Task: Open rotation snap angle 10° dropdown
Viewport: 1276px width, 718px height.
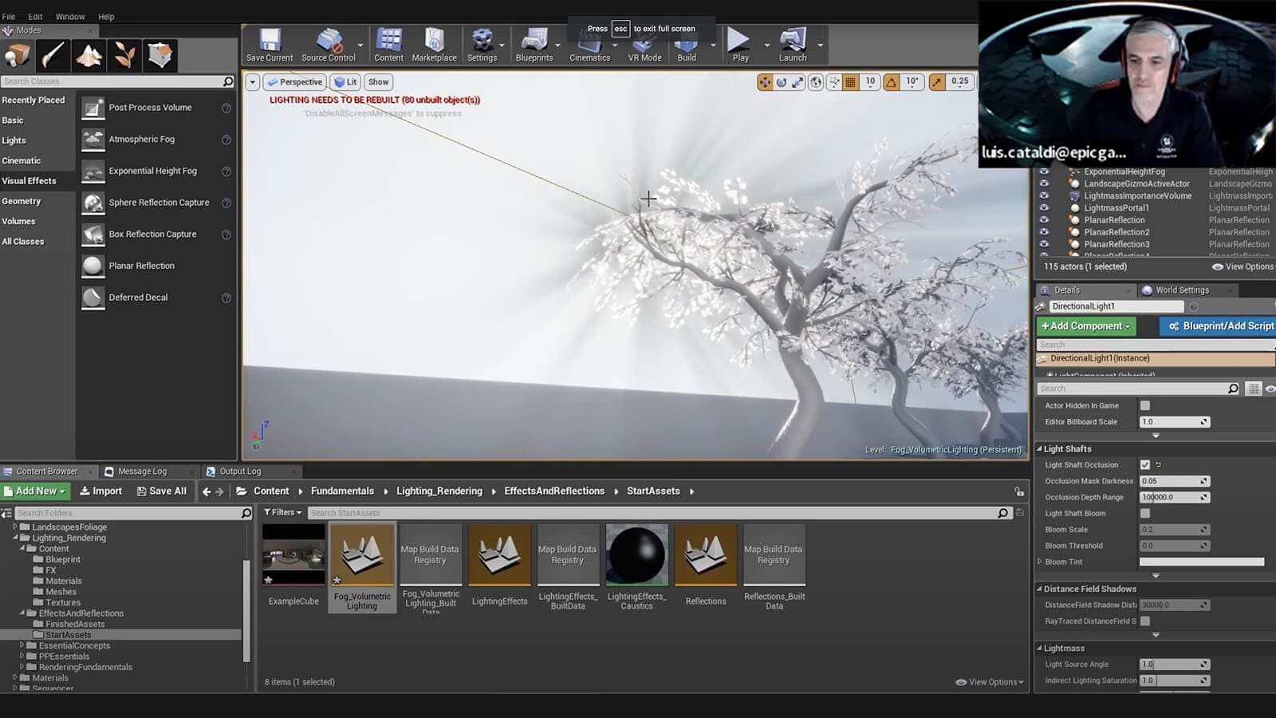Action: pos(912,81)
